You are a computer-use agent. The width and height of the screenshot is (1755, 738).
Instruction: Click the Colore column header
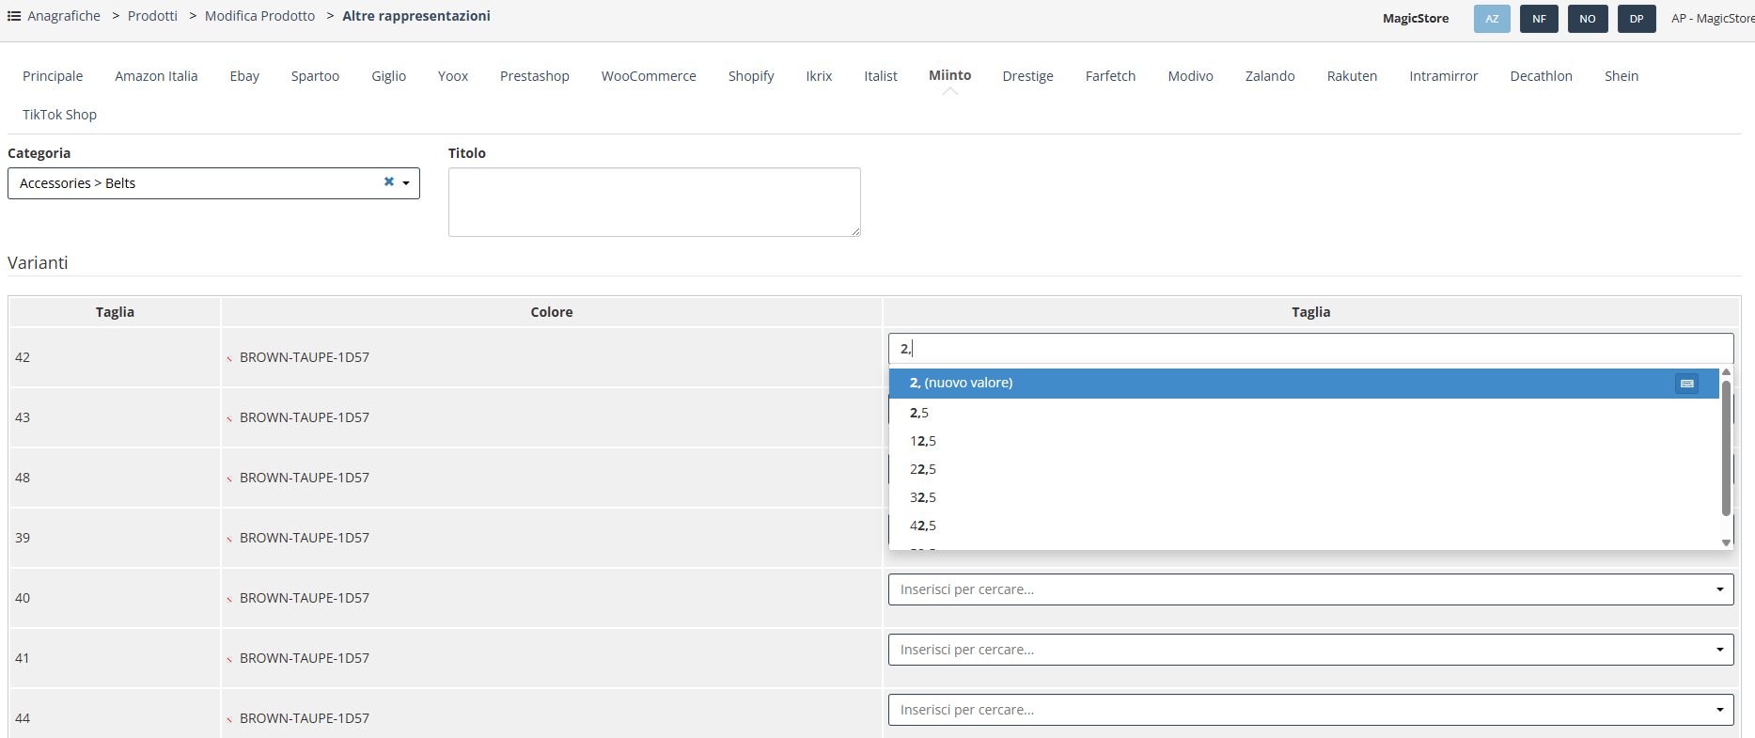[552, 312]
